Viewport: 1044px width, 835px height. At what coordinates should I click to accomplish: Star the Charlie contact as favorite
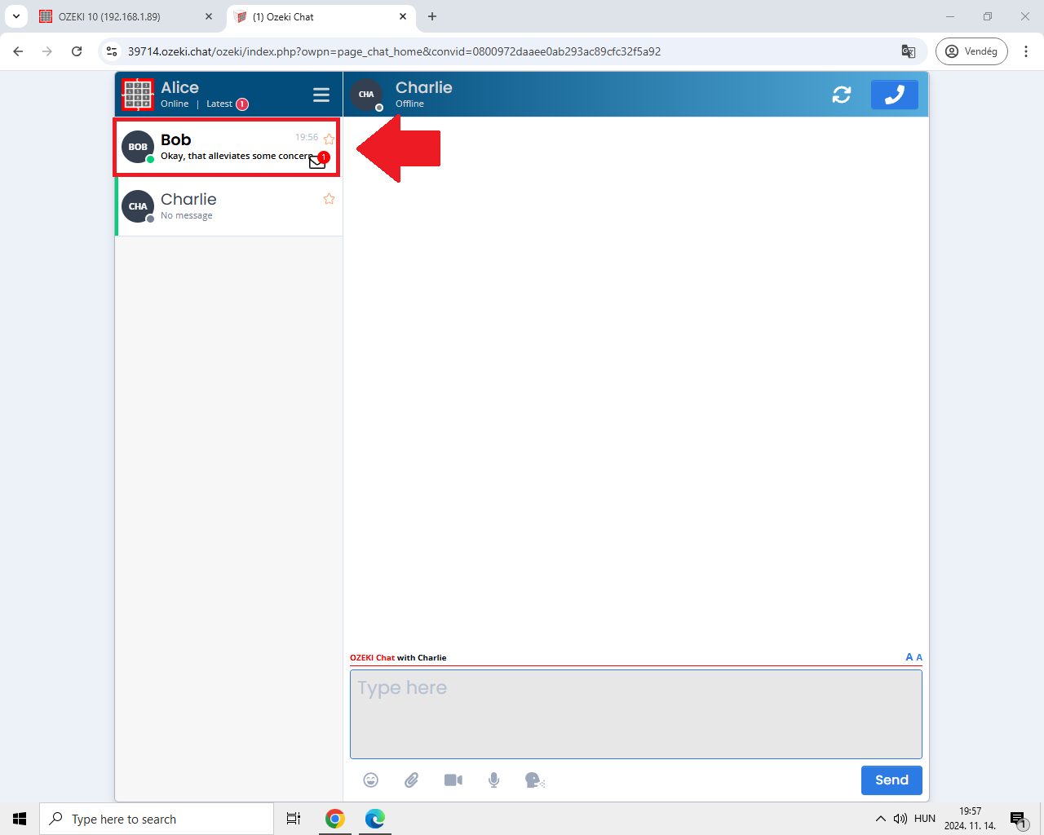coord(329,199)
